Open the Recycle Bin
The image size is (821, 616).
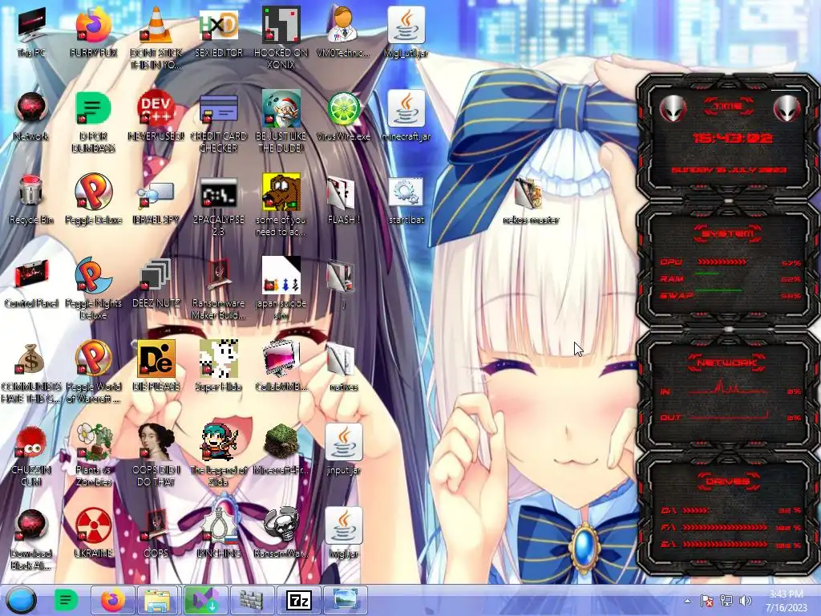(31, 200)
